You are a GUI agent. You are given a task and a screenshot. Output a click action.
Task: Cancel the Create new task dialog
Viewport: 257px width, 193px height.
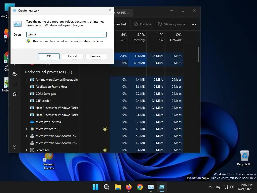click(73, 56)
